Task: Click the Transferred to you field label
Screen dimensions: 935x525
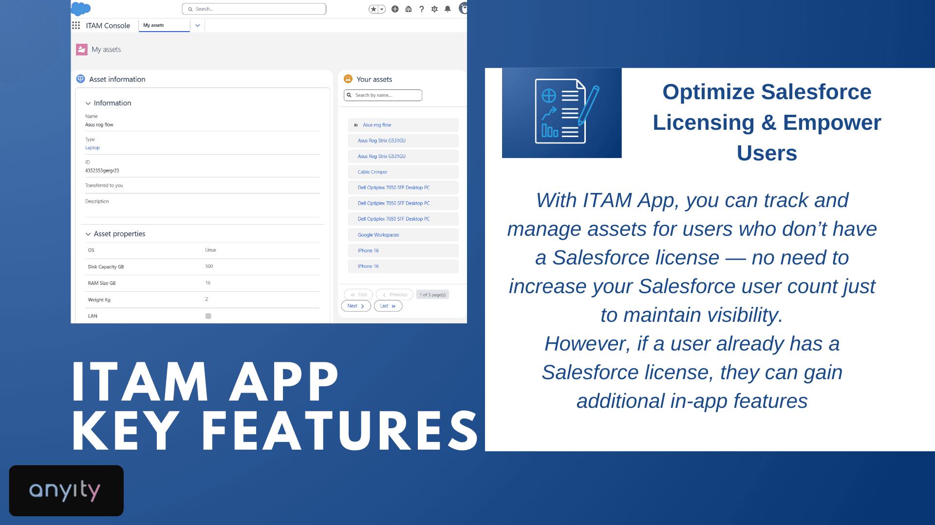Action: pos(104,185)
